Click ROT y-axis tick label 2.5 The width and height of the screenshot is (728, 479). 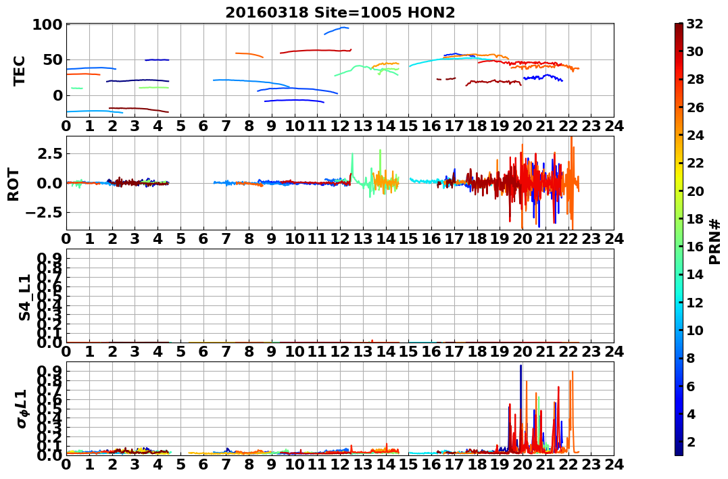pos(49,153)
